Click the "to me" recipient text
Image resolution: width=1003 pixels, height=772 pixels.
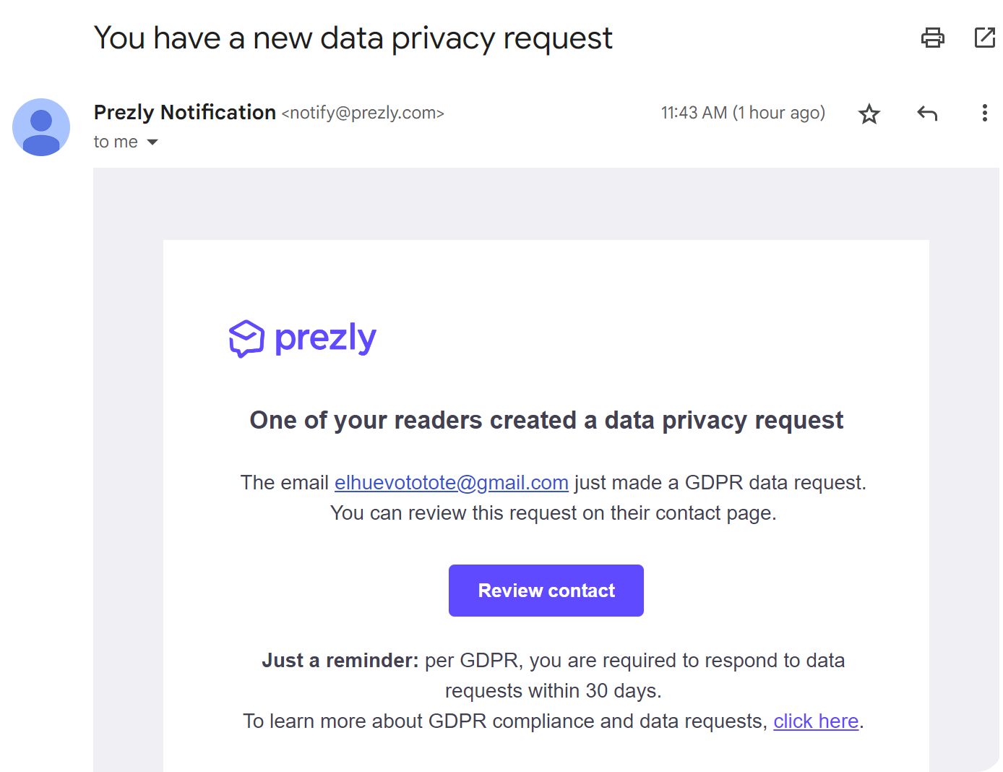click(x=116, y=142)
